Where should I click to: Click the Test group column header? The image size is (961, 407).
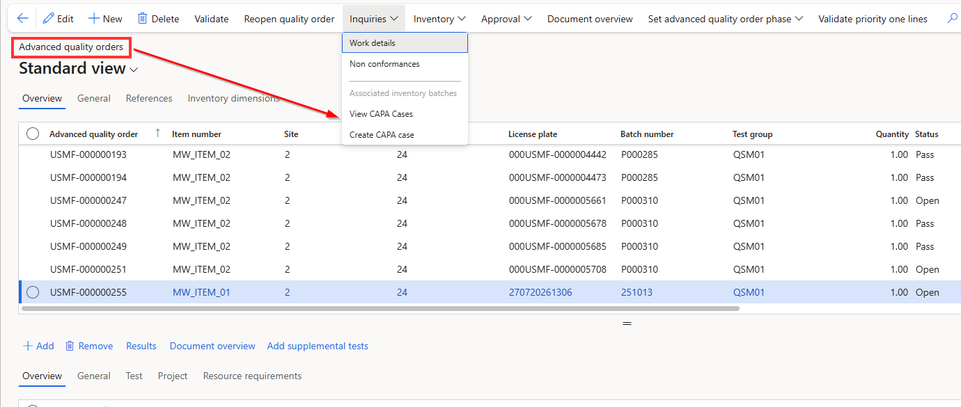tap(753, 134)
